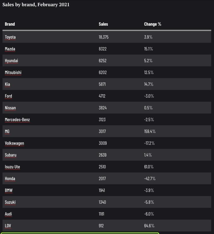Screen dimensions: 214x234
Task: Open the Ford link
Action: 8,96
